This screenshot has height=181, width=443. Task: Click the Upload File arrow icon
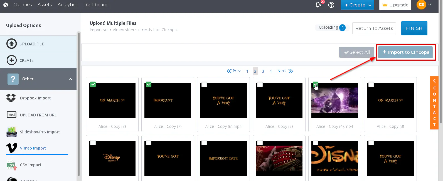[x=11, y=44]
